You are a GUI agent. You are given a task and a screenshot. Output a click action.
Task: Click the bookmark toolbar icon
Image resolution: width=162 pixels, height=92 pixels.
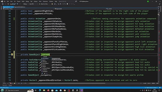coord(67,4)
